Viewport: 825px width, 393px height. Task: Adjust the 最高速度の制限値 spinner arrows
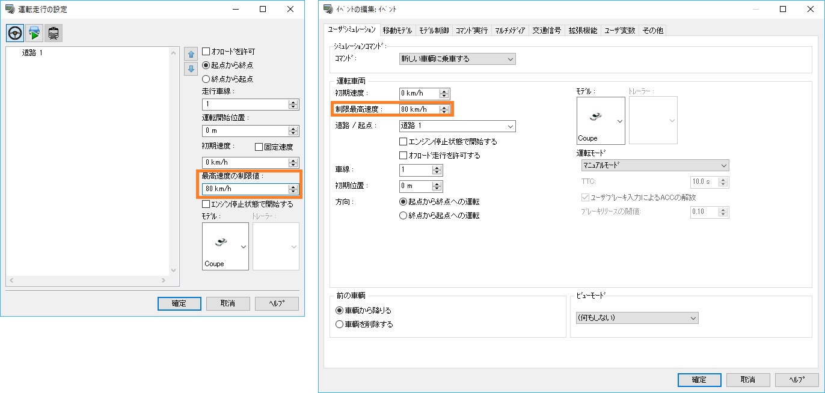[293, 189]
